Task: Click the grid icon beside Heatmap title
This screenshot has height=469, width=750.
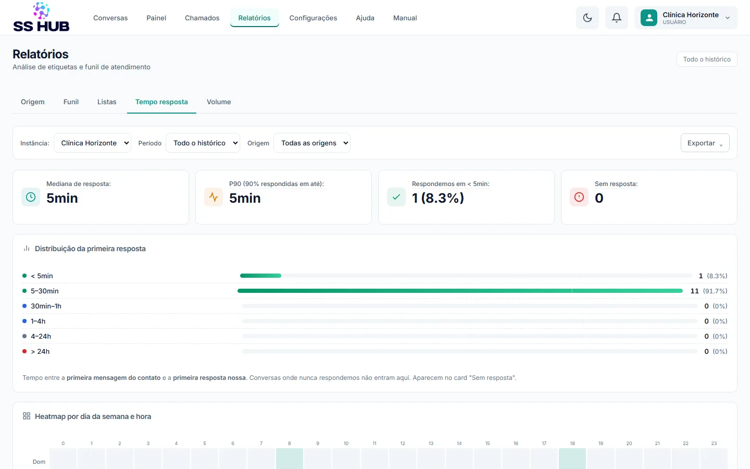Action: pyautogui.click(x=27, y=416)
